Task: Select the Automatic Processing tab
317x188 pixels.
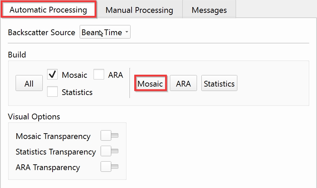Action: [x=48, y=10]
